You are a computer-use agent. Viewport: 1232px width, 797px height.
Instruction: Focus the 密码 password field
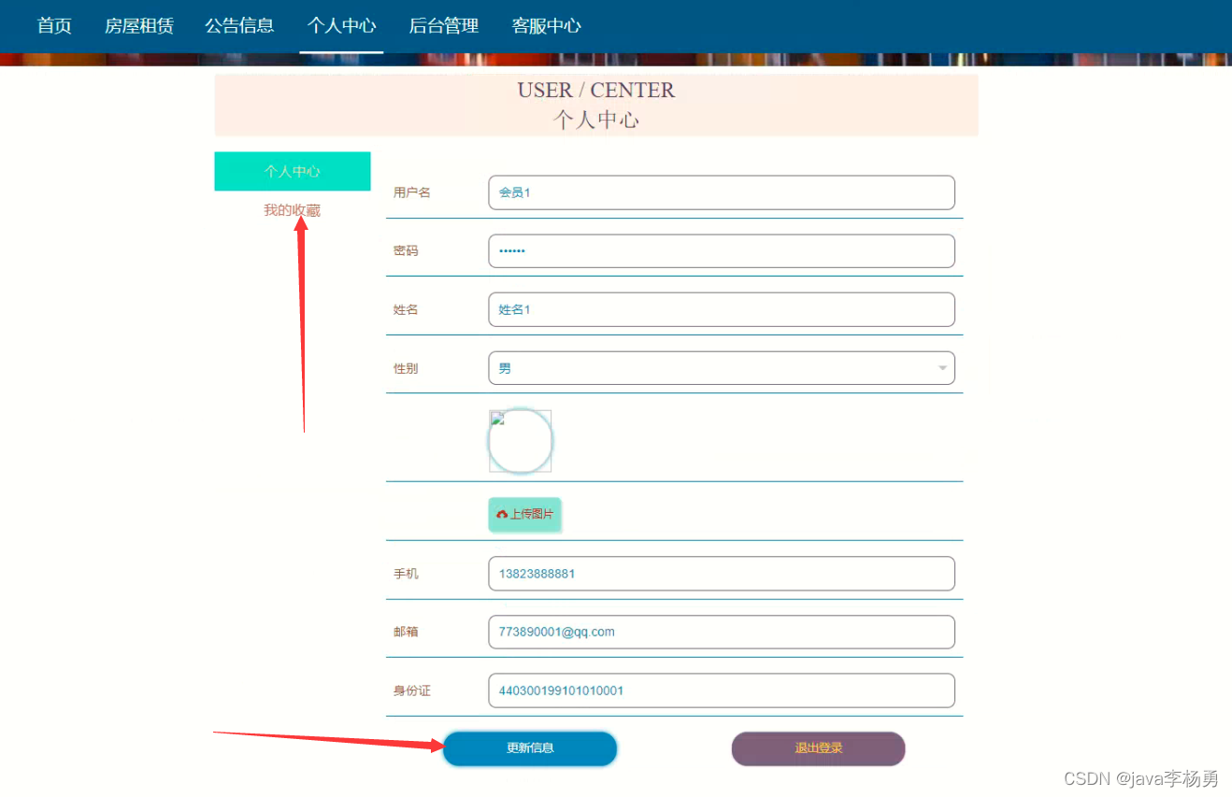pos(722,251)
